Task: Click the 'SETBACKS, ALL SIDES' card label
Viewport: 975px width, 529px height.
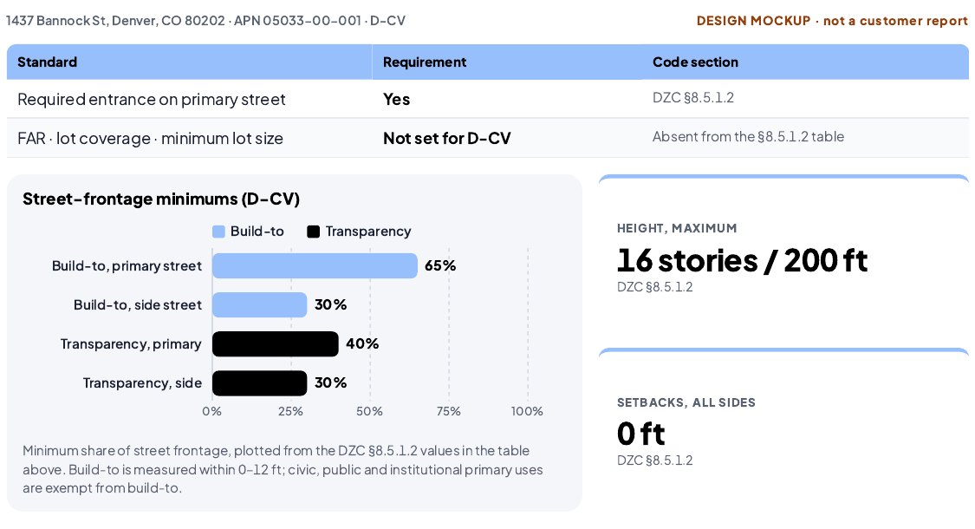Action: [686, 402]
